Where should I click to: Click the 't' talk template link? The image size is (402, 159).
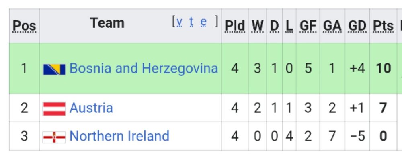click(191, 22)
